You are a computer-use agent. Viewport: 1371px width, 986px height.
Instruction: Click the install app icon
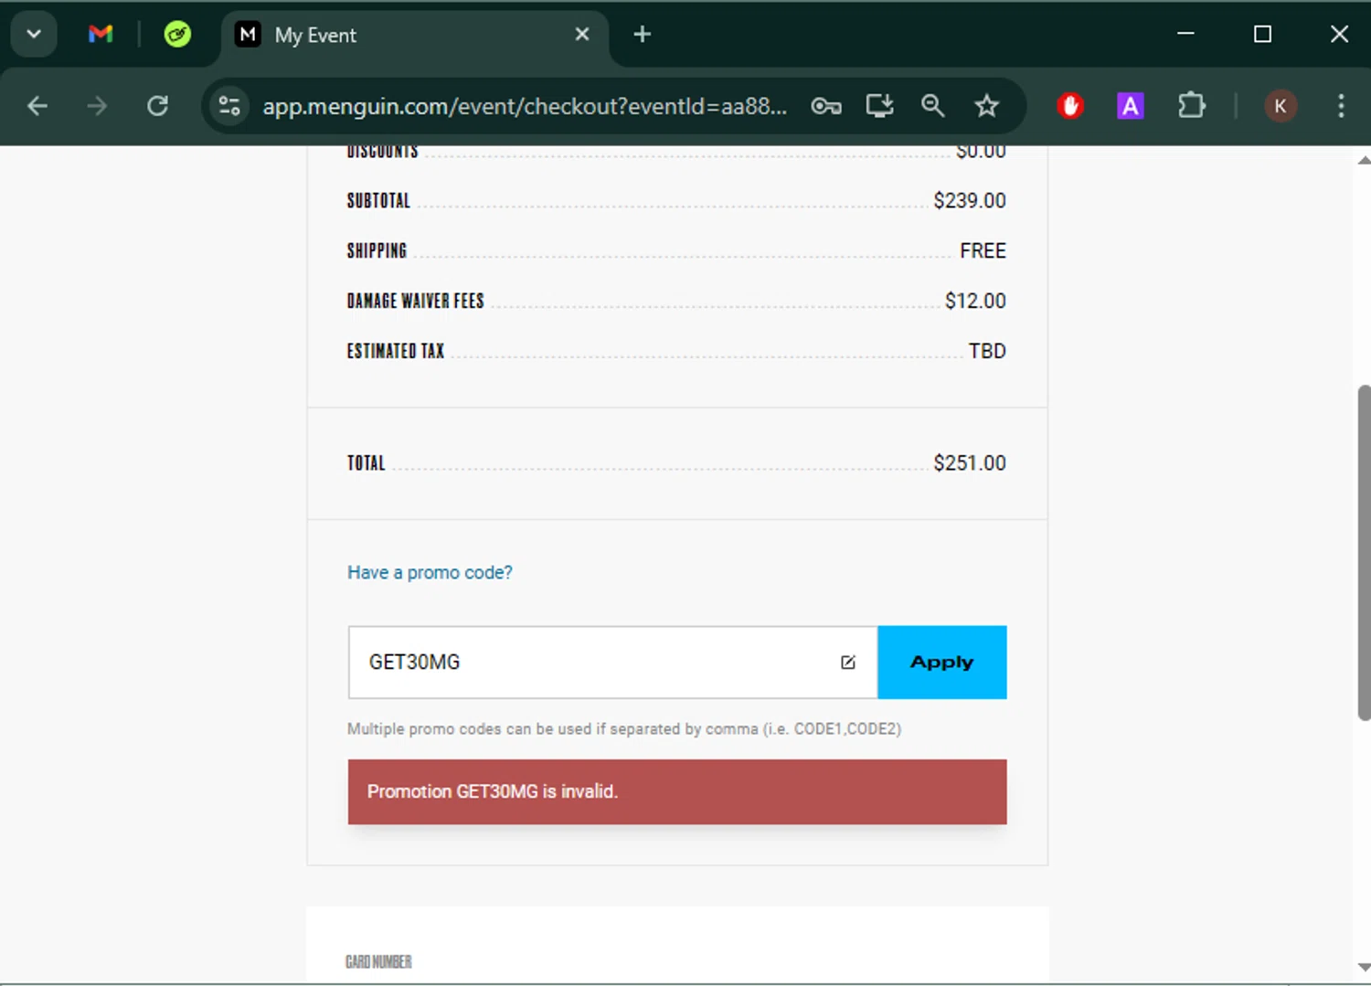pyautogui.click(x=879, y=106)
